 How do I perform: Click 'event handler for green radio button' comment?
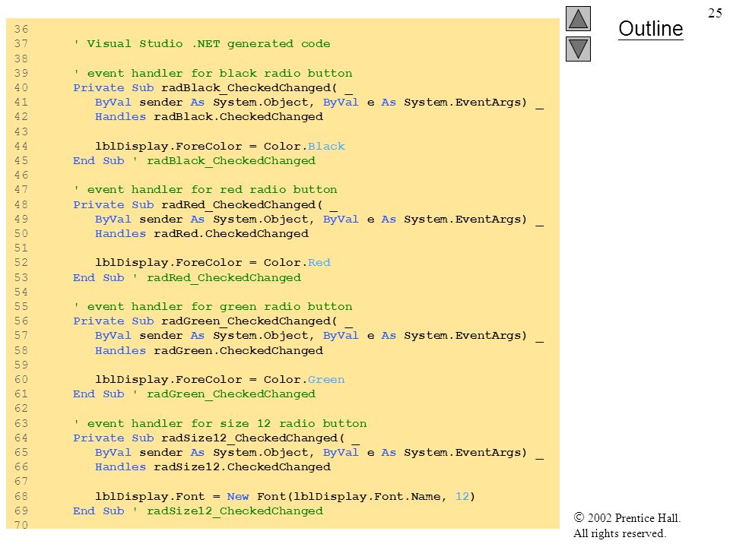pyautogui.click(x=213, y=306)
